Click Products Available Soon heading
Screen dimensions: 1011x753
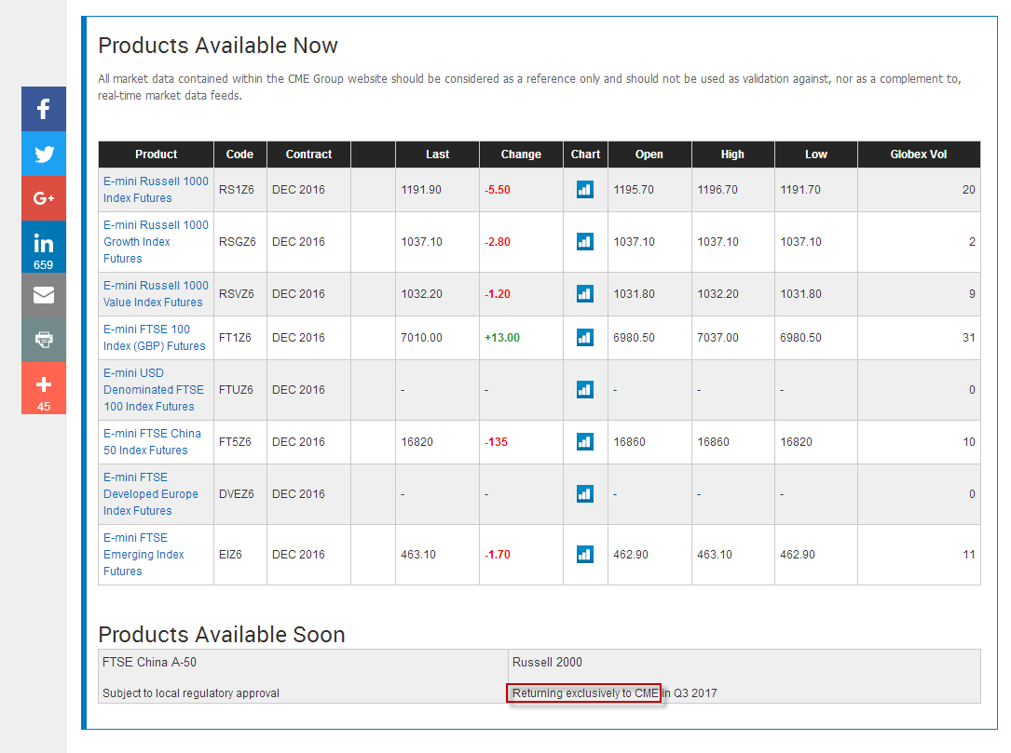click(222, 635)
